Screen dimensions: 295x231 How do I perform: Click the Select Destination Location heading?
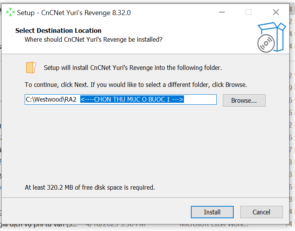58,31
